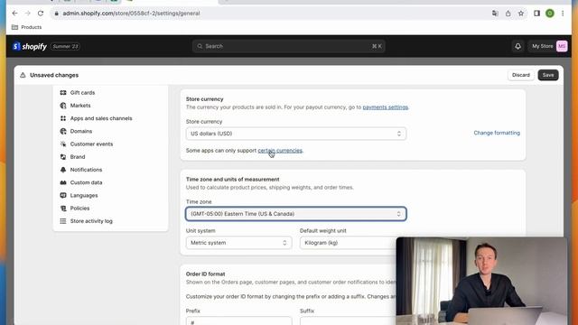Open Chrome three-dot menu
Image resolution: width=578 pixels, height=325 pixels.
click(563, 14)
